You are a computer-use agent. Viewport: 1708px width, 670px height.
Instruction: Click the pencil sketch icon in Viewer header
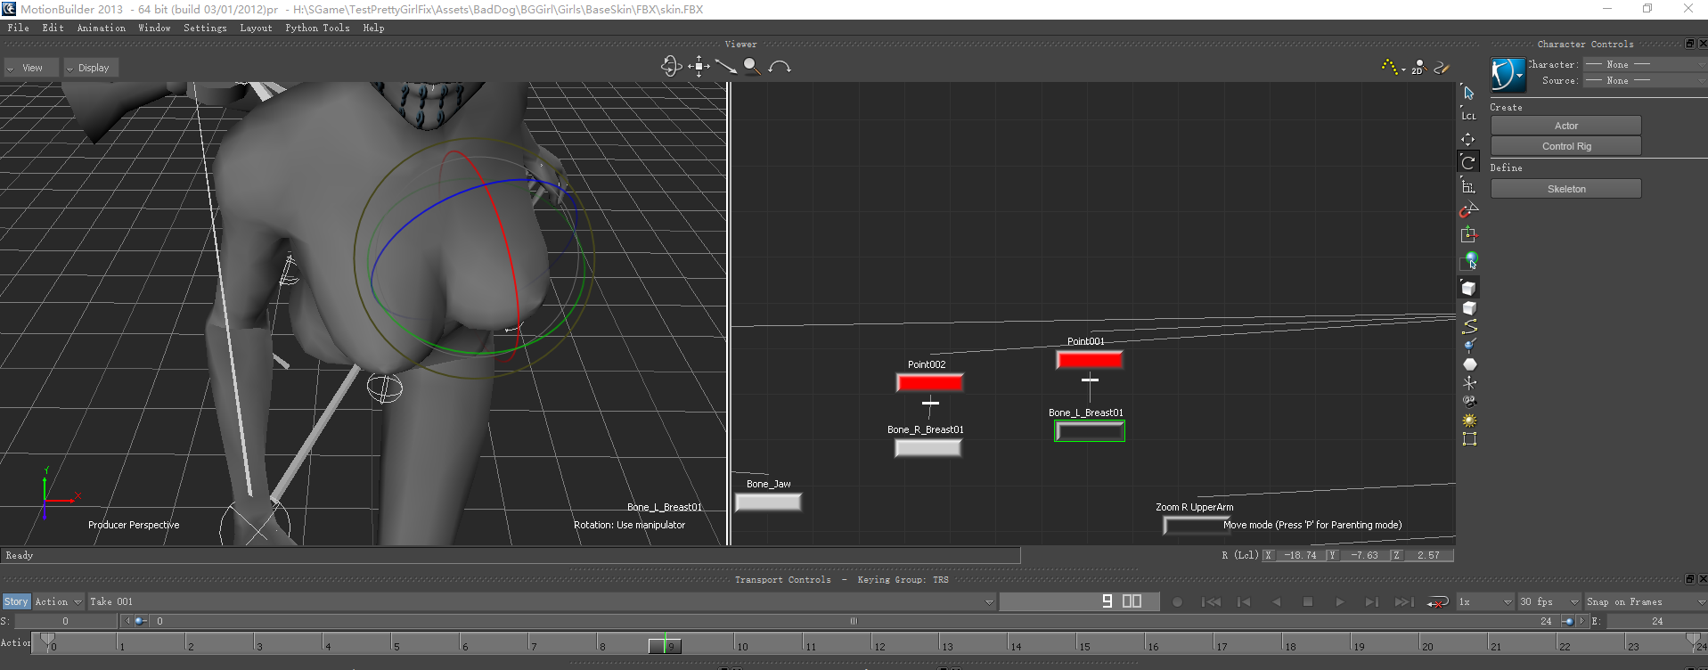click(1442, 67)
